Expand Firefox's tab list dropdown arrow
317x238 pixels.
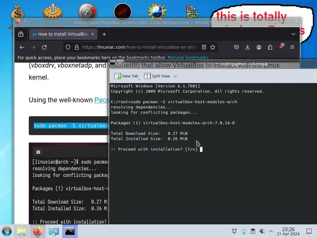coord(293,34)
